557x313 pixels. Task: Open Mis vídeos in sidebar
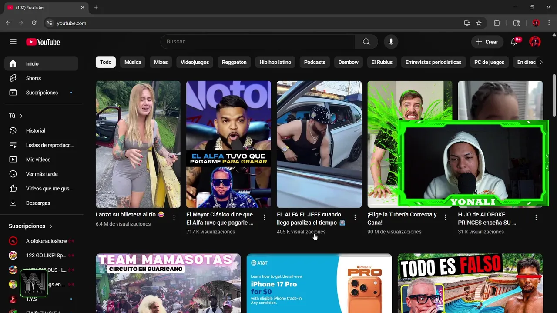pos(41,160)
